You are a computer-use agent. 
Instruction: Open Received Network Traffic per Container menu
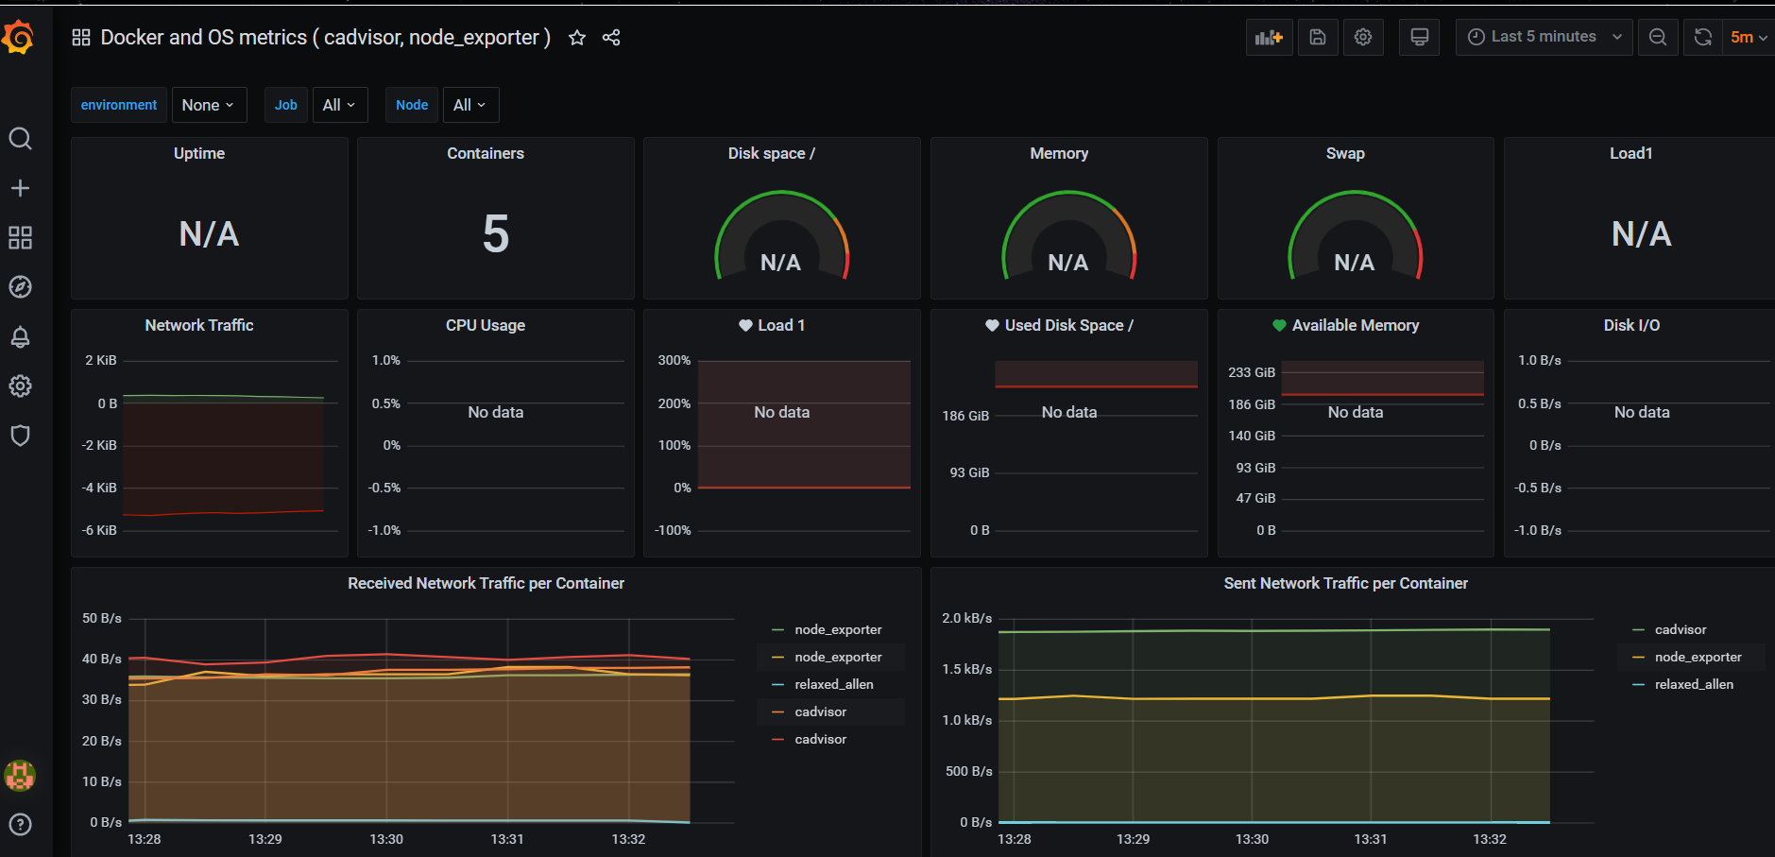[486, 583]
